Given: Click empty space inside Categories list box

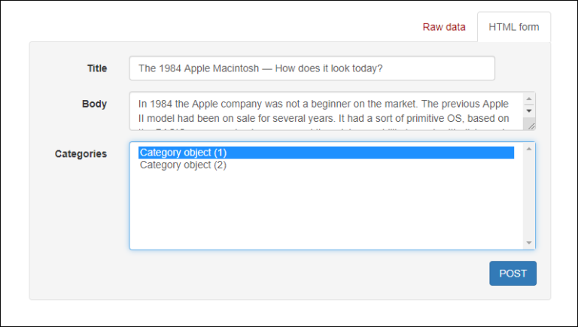Looking at the screenshot, I should [x=325, y=210].
